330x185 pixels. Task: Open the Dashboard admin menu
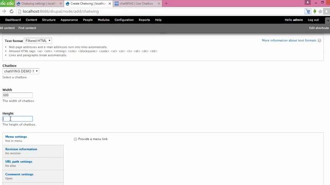point(13,20)
